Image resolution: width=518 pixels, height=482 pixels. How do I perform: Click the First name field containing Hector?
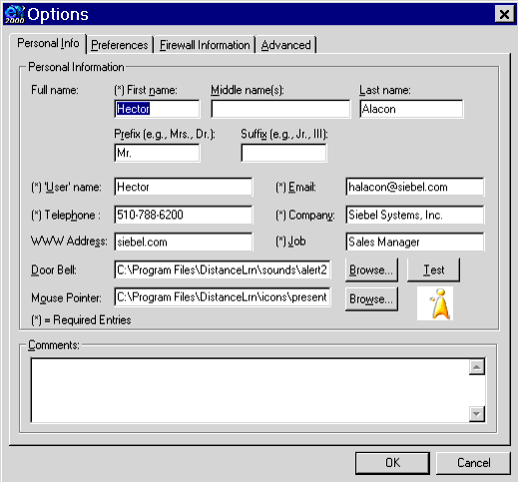157,109
